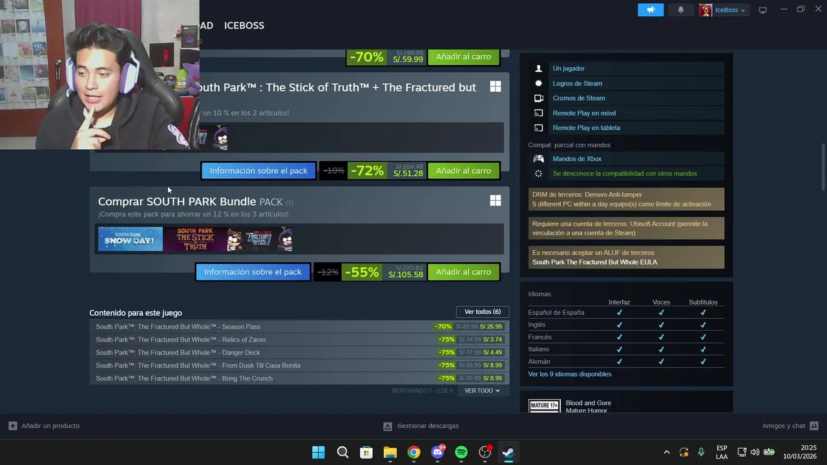Viewport: 827px width, 465px height.
Task: Open Windows Search in taskbar
Action: pyautogui.click(x=342, y=452)
